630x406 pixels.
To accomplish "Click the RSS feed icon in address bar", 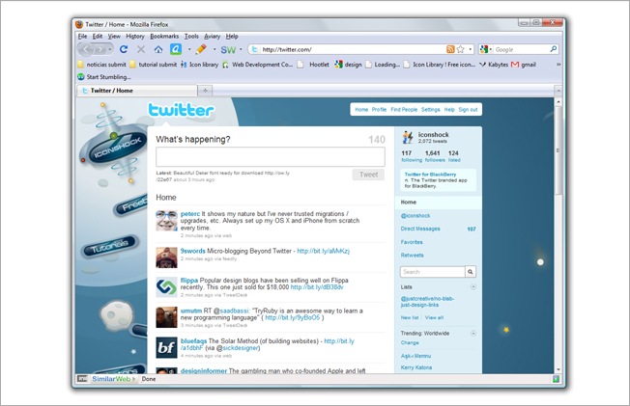I will 450,49.
